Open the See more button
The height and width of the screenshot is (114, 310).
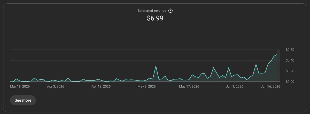[23, 100]
